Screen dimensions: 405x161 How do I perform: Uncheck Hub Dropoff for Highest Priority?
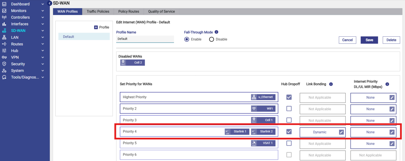(x=289, y=97)
